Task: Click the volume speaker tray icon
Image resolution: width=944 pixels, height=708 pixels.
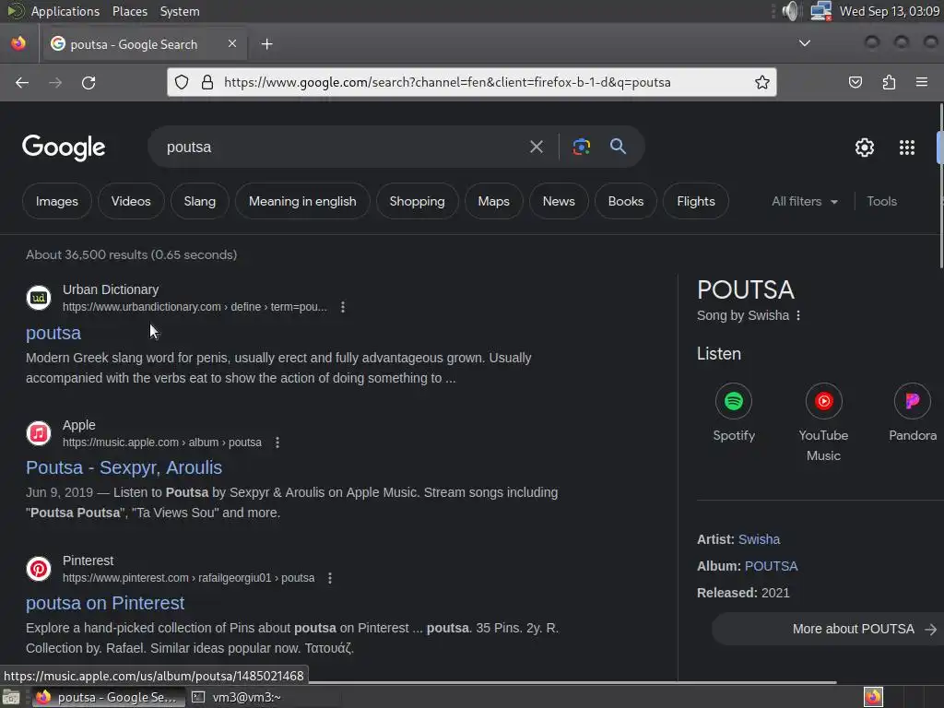Action: 790,11
